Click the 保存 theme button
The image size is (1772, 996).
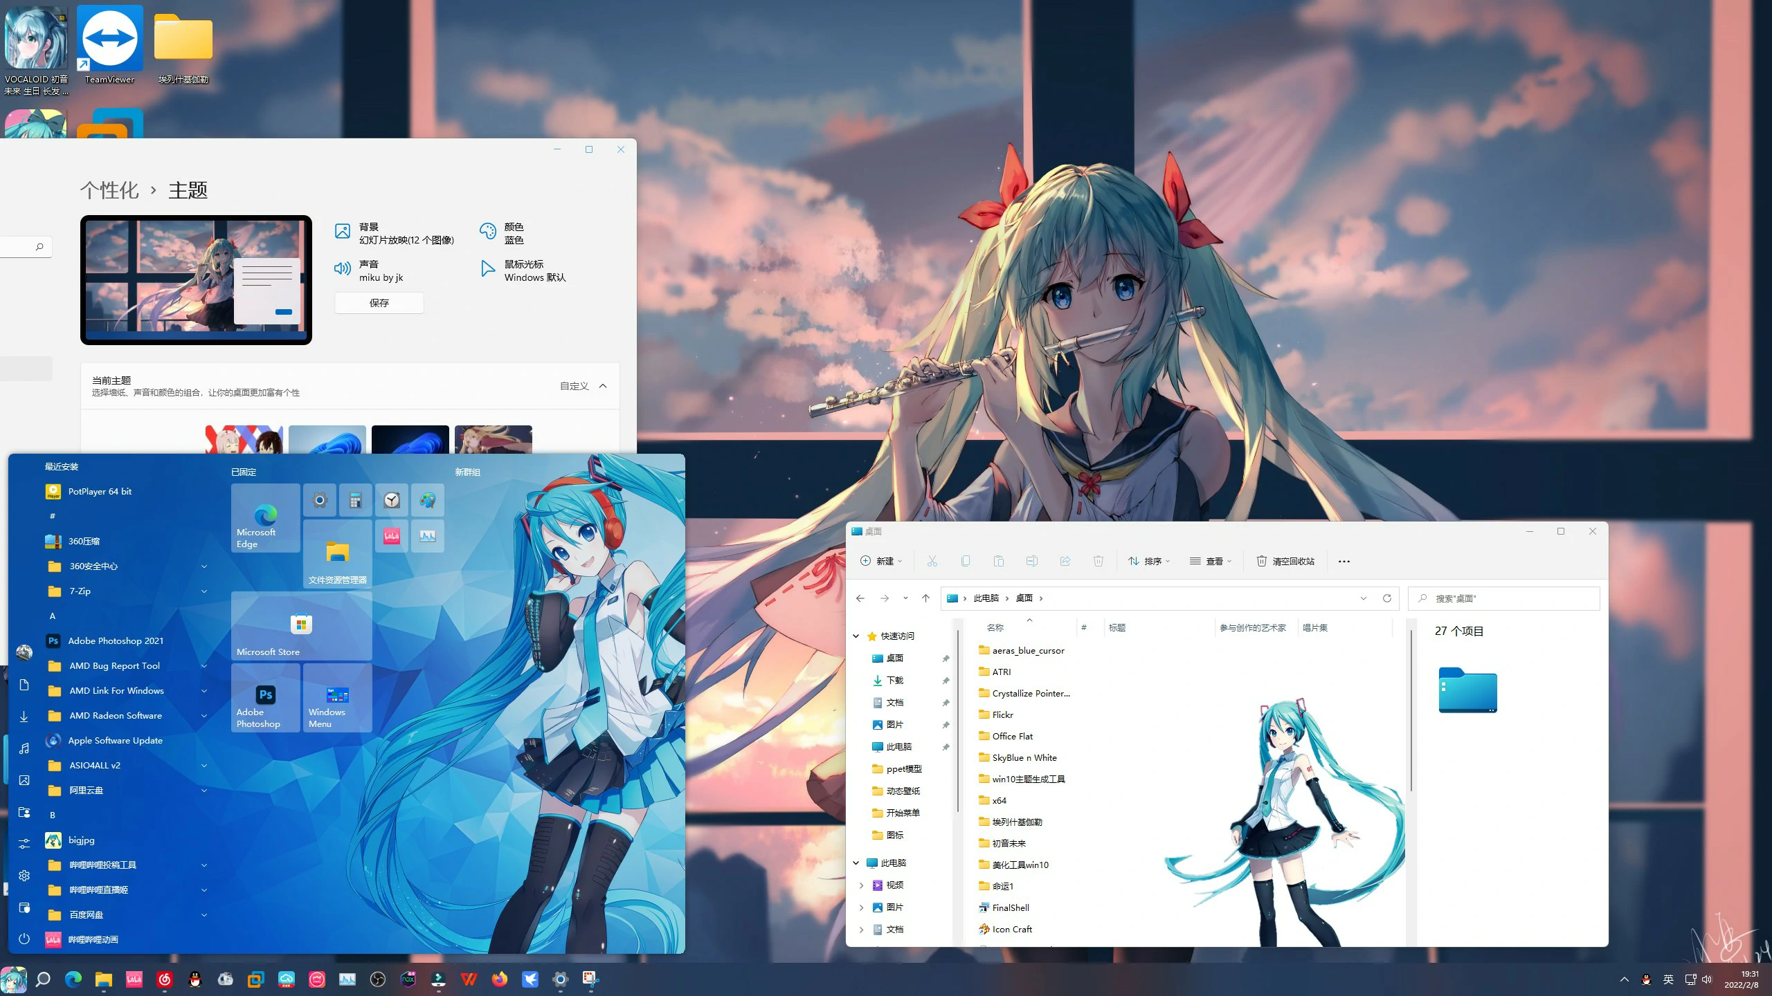click(379, 303)
